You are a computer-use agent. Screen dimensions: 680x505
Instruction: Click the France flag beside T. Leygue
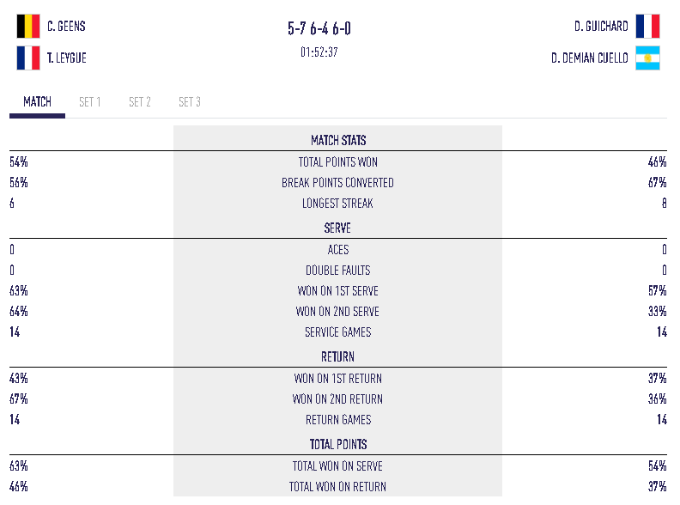[x=28, y=58]
